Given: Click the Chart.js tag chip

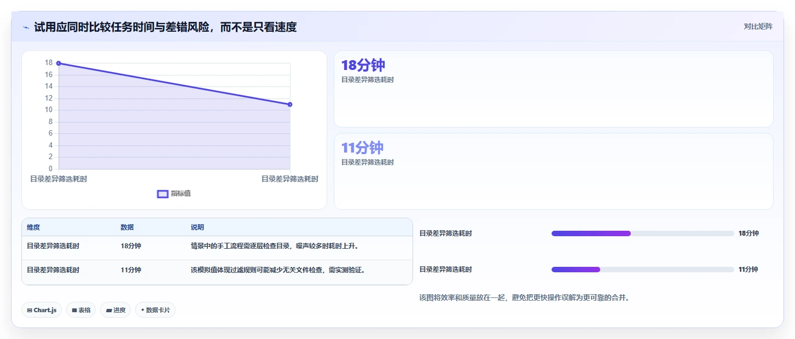Looking at the screenshot, I should click(42, 310).
